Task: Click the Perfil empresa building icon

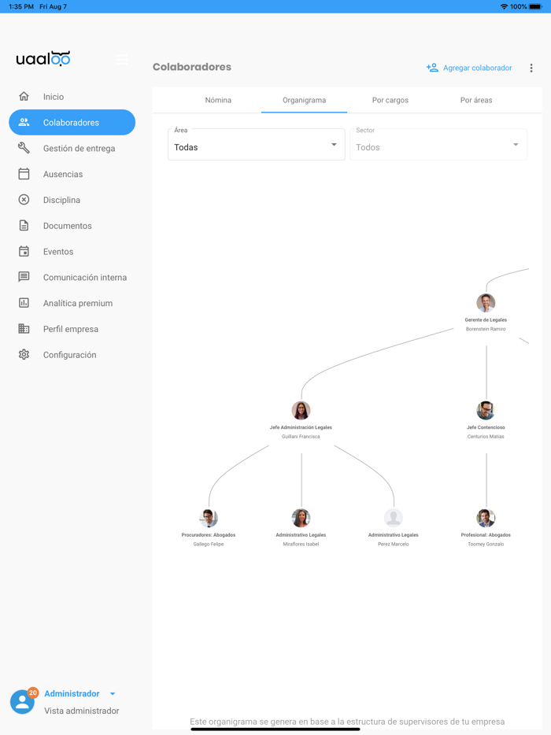Action: coord(24,329)
